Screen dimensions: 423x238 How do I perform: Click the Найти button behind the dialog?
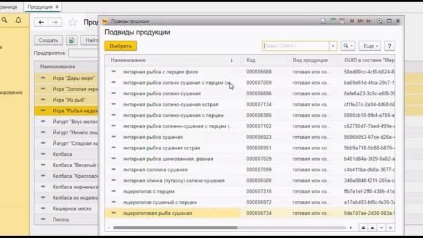click(90, 40)
